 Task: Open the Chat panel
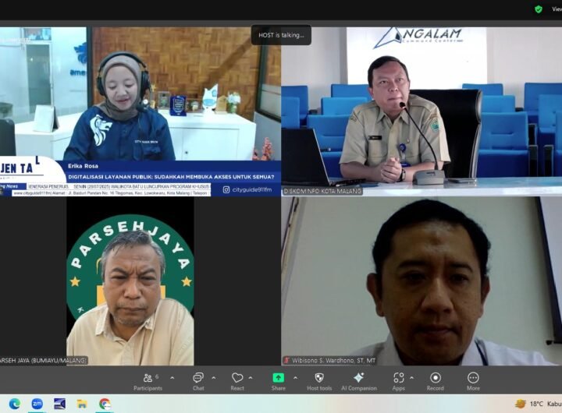[x=198, y=381]
